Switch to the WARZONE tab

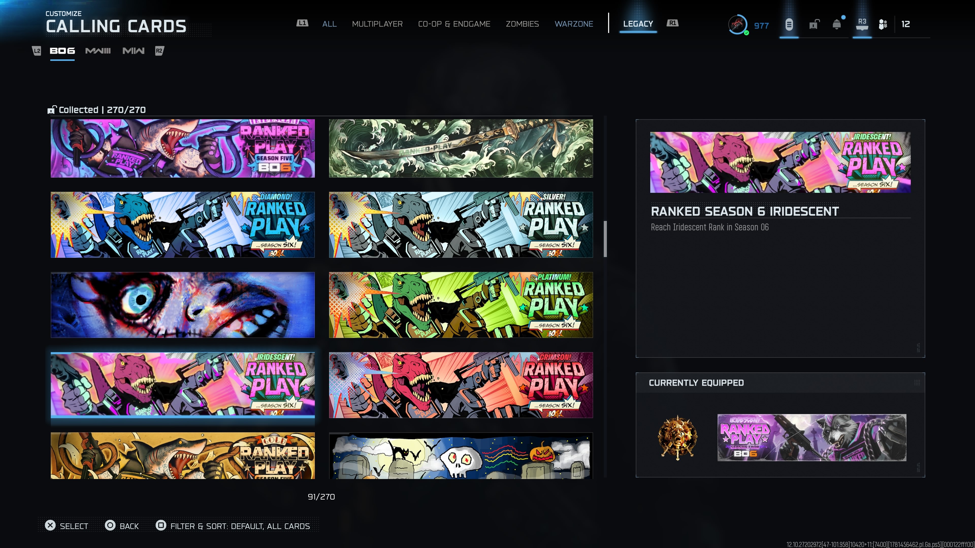click(x=574, y=24)
